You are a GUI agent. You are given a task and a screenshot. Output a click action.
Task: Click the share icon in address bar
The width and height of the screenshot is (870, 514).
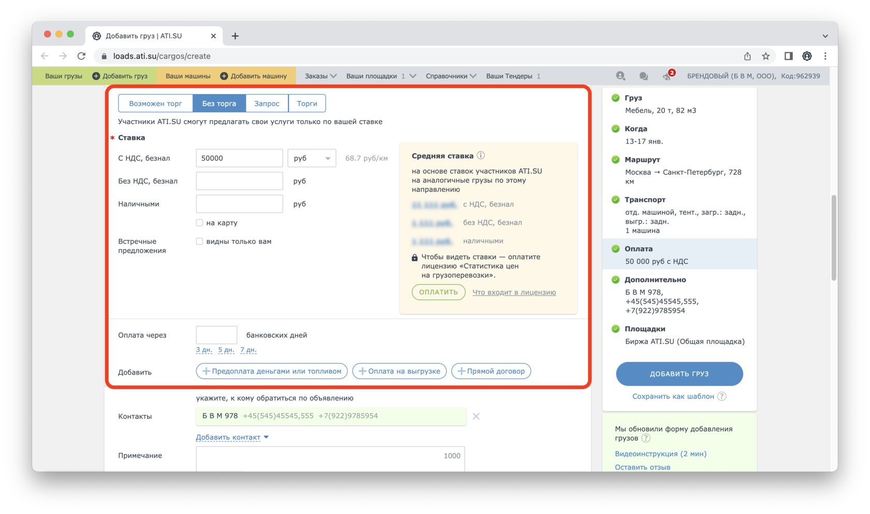click(x=747, y=56)
